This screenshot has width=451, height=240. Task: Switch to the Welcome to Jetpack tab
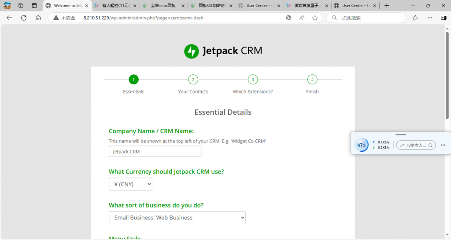[x=67, y=5]
